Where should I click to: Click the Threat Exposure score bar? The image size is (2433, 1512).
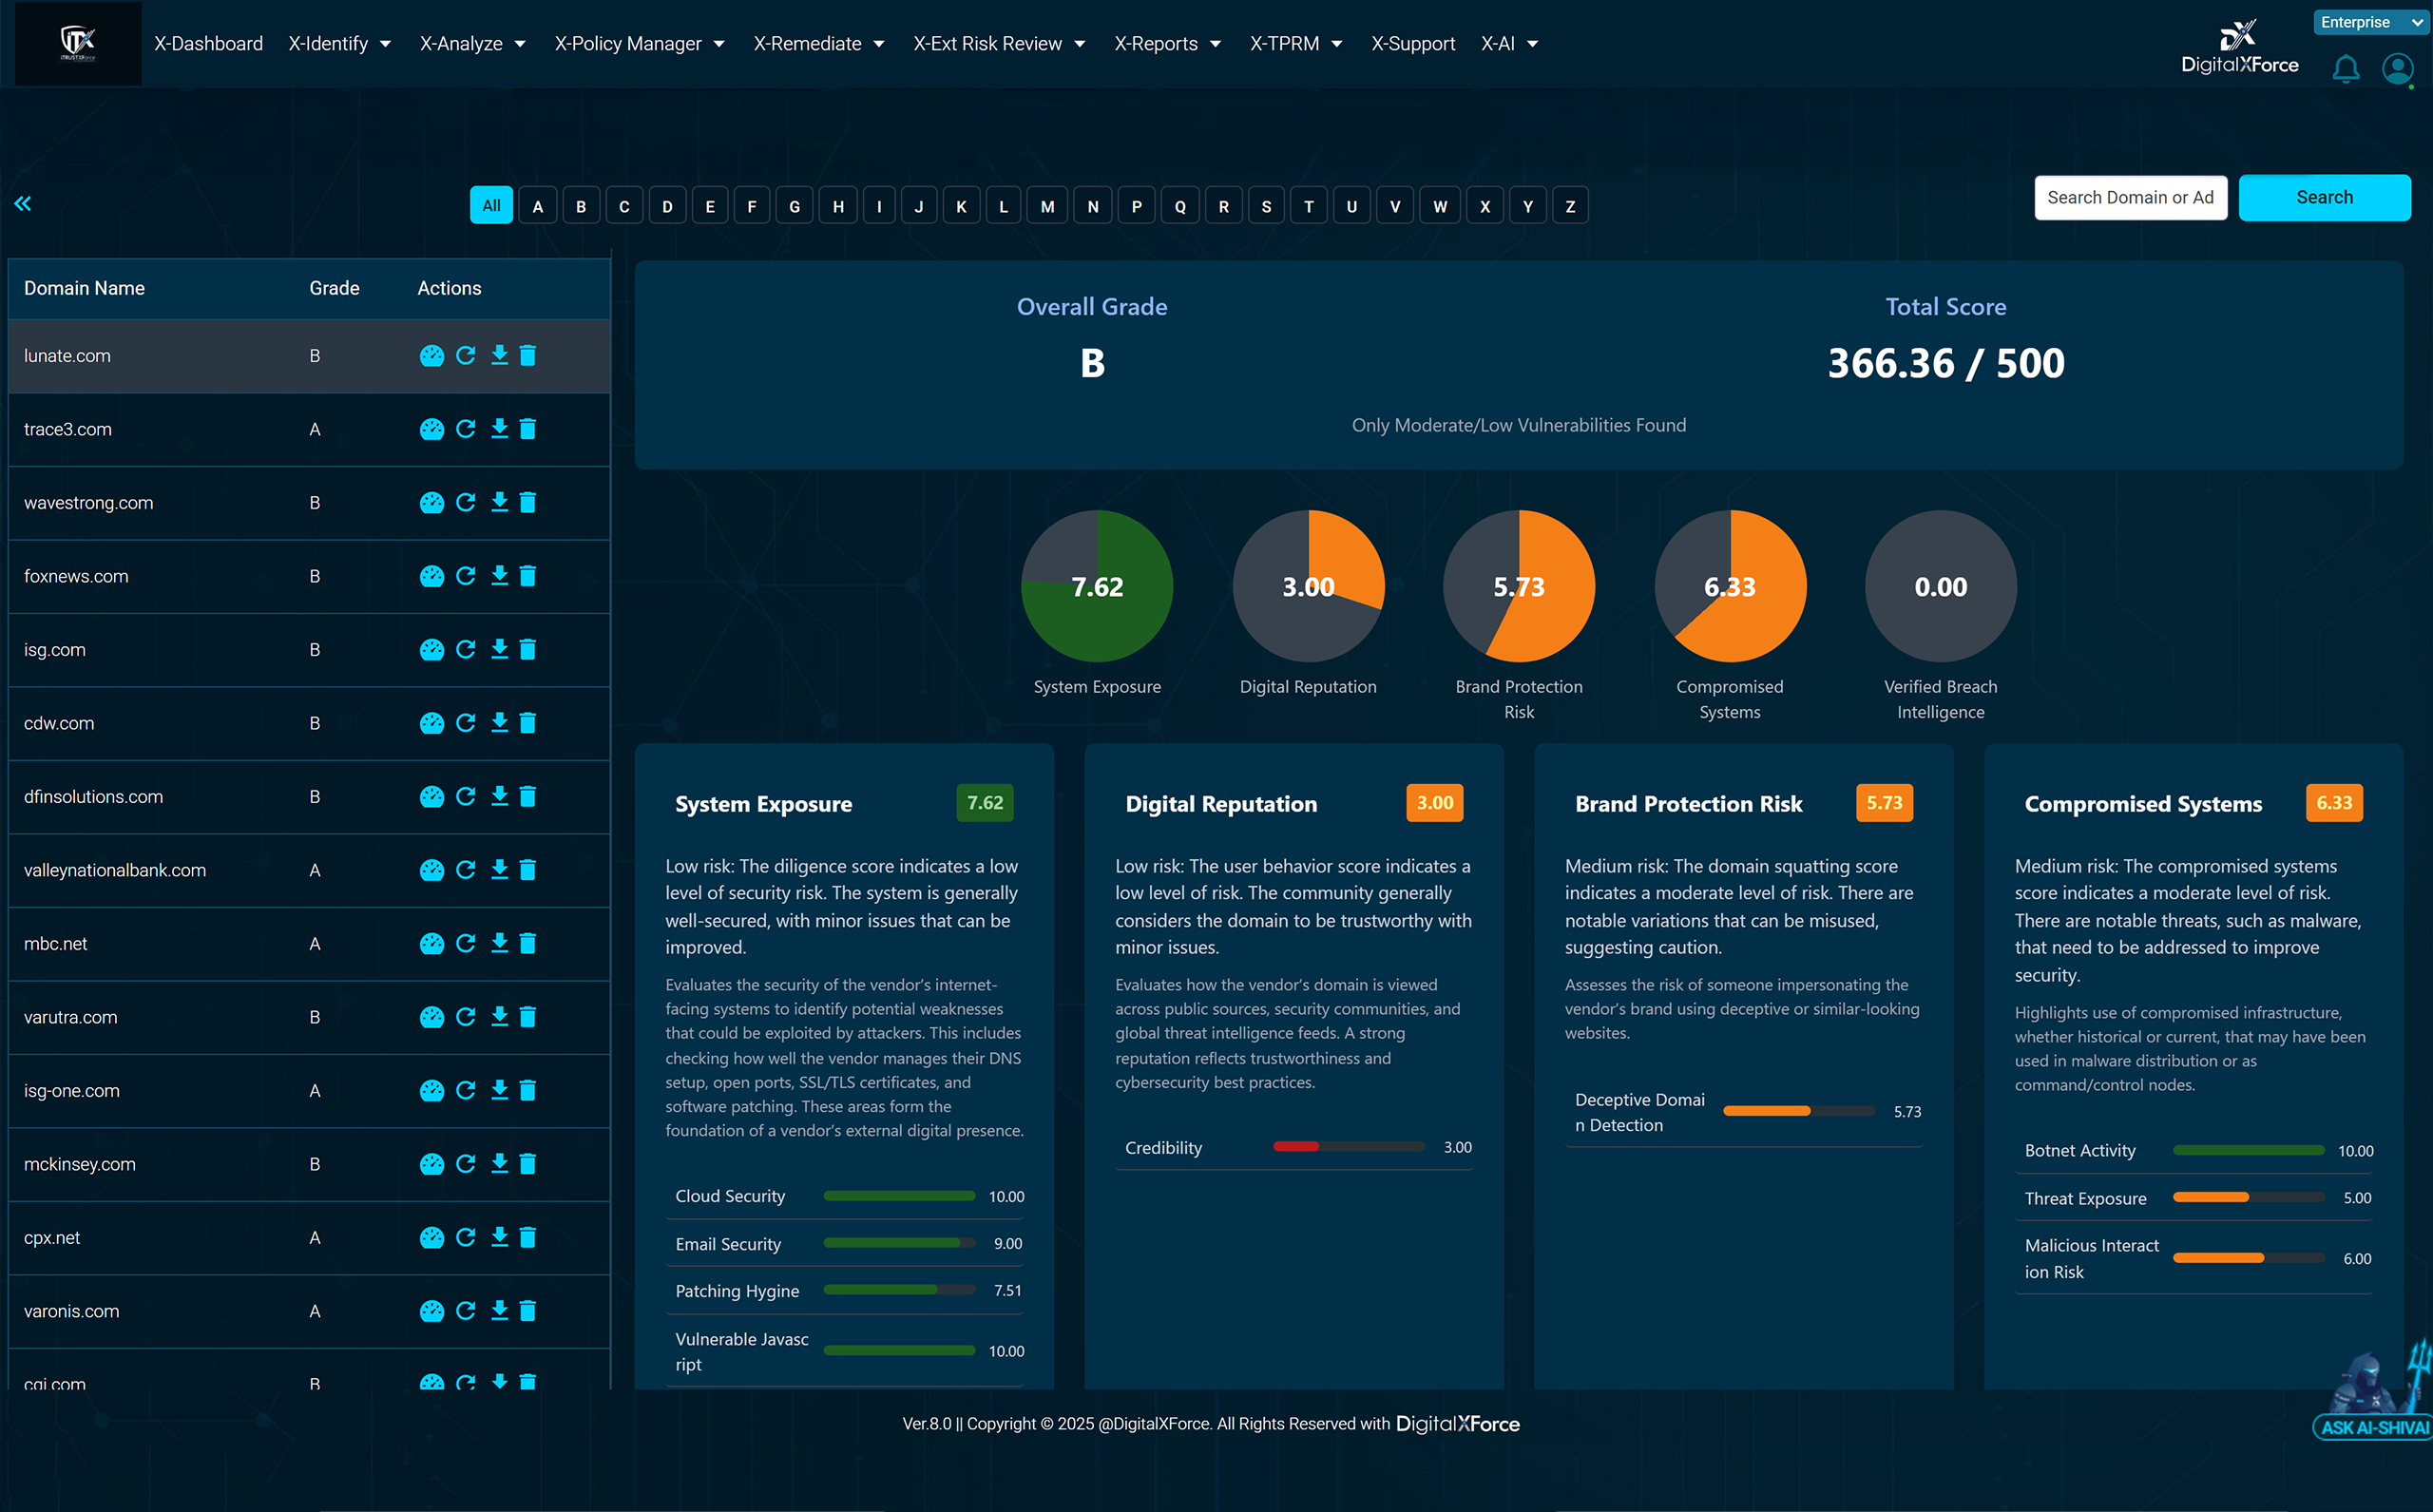click(2248, 1198)
